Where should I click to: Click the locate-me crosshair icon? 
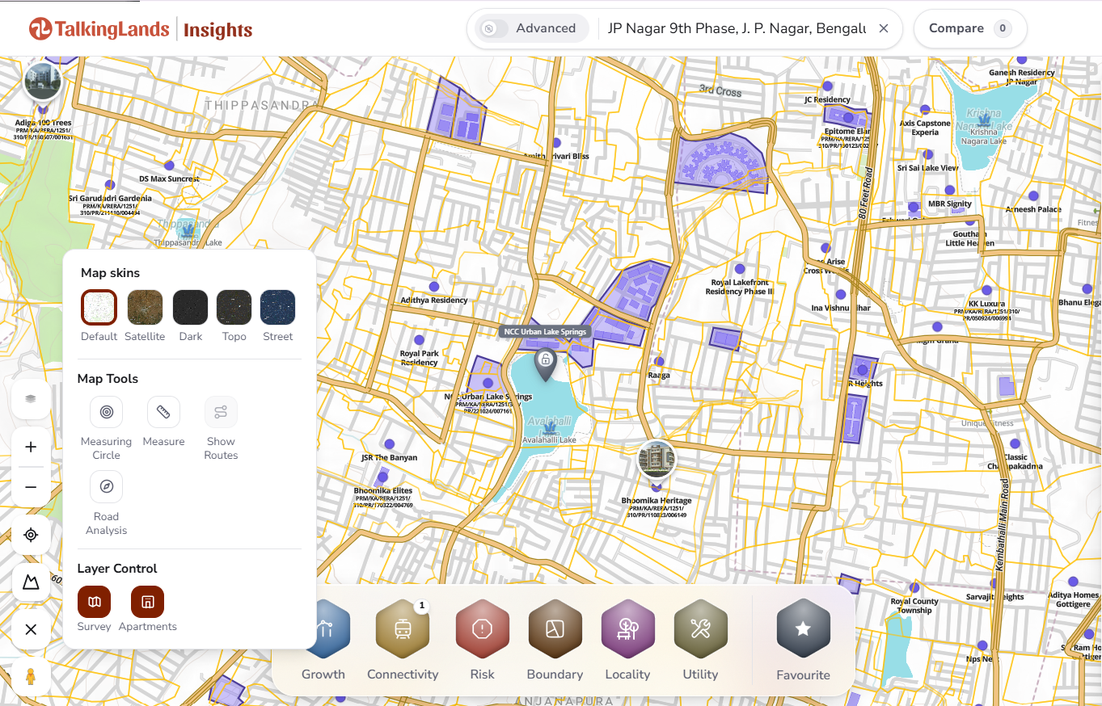click(31, 535)
